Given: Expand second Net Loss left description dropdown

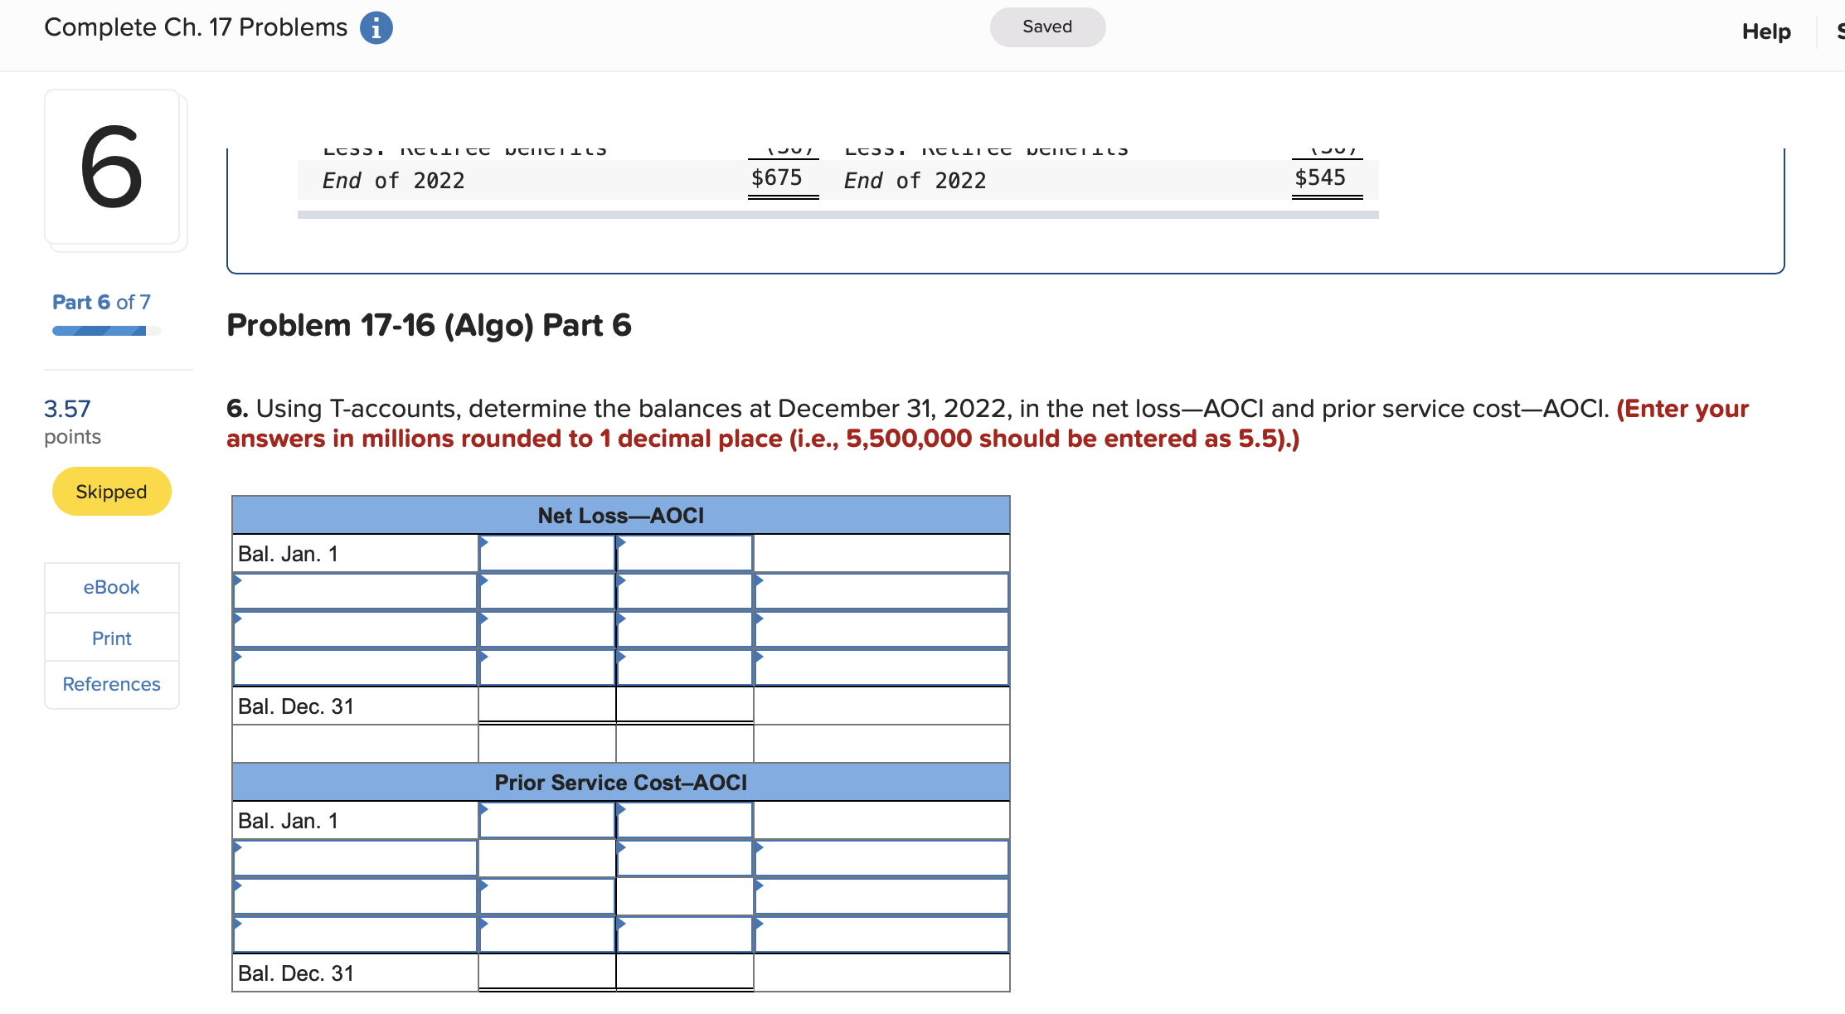Looking at the screenshot, I should point(355,630).
